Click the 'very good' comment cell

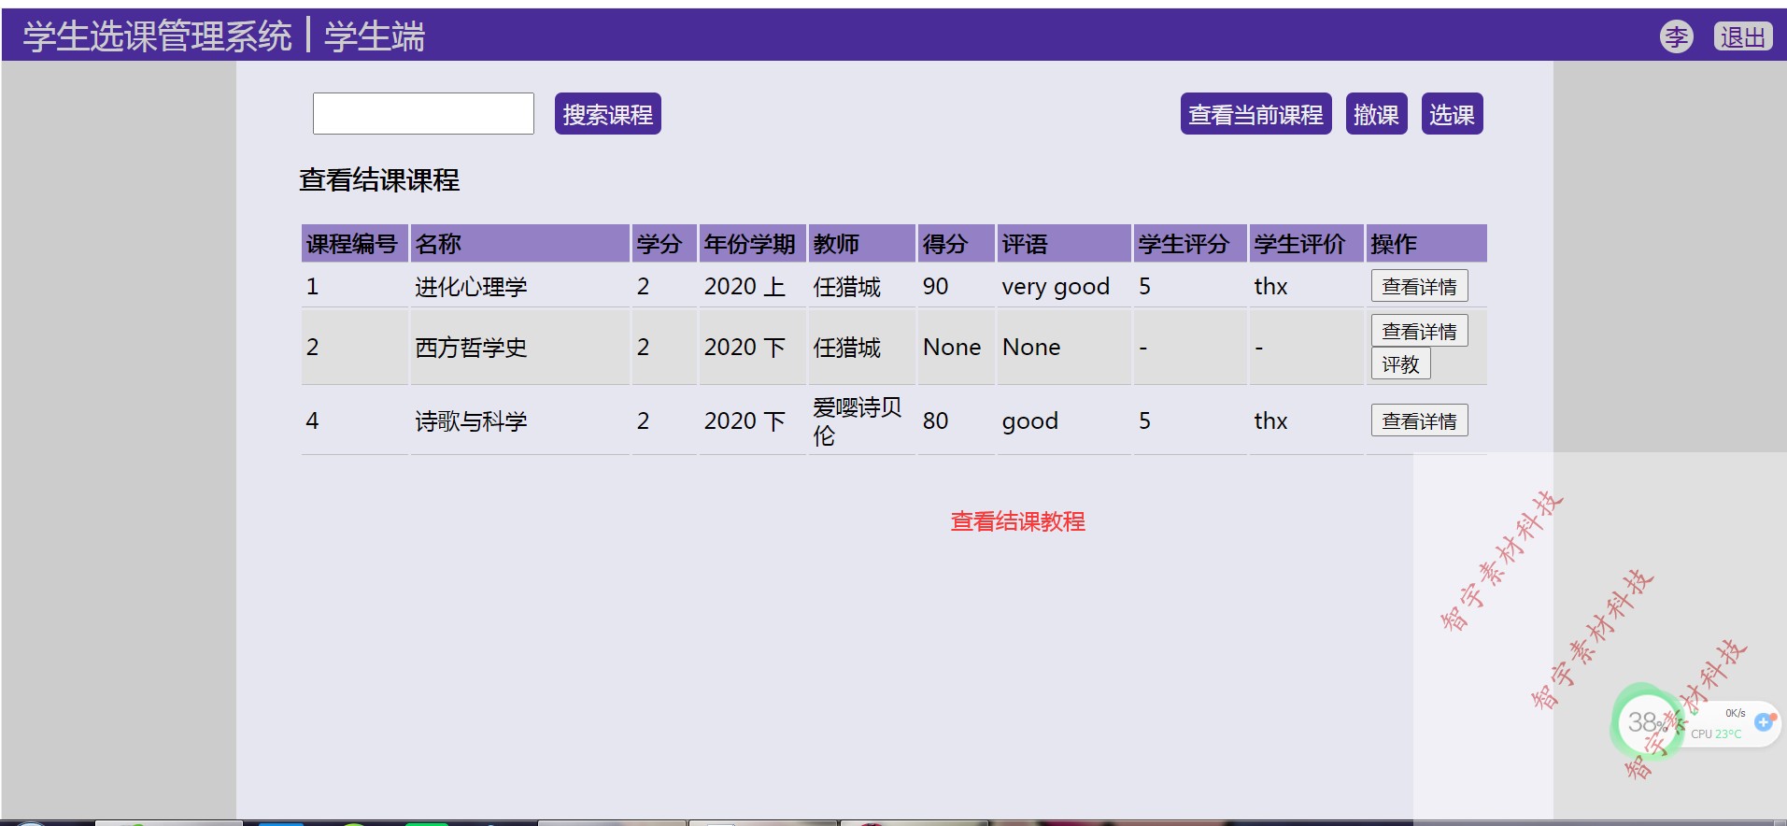click(1064, 286)
